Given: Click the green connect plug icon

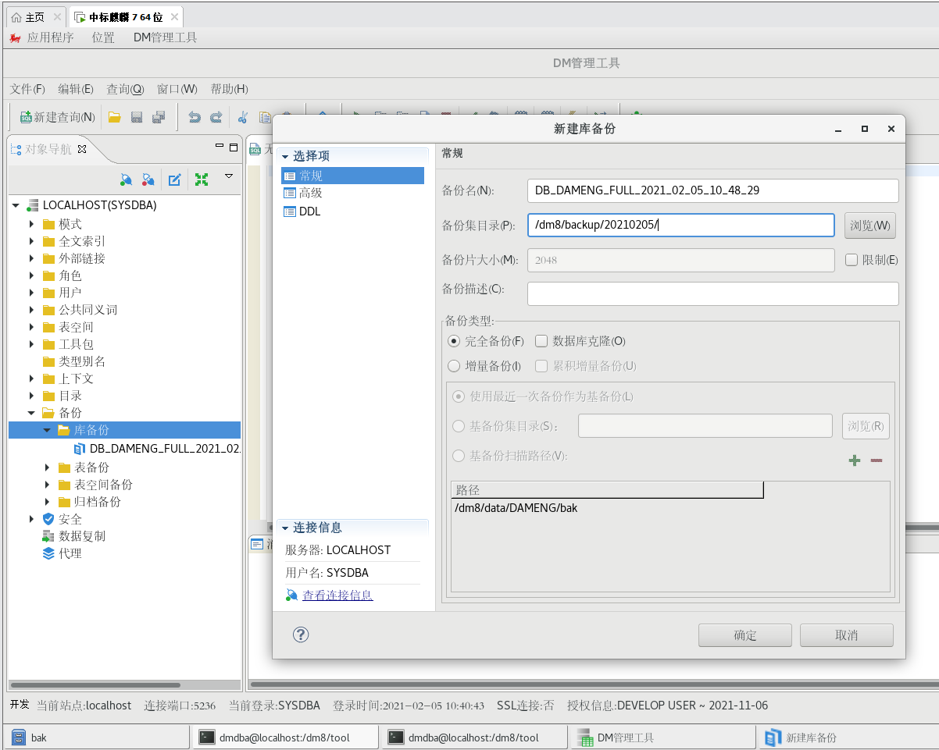Looking at the screenshot, I should pyautogui.click(x=125, y=180).
